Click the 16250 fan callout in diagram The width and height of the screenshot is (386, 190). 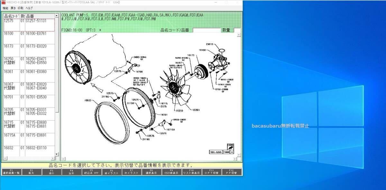(x=179, y=110)
